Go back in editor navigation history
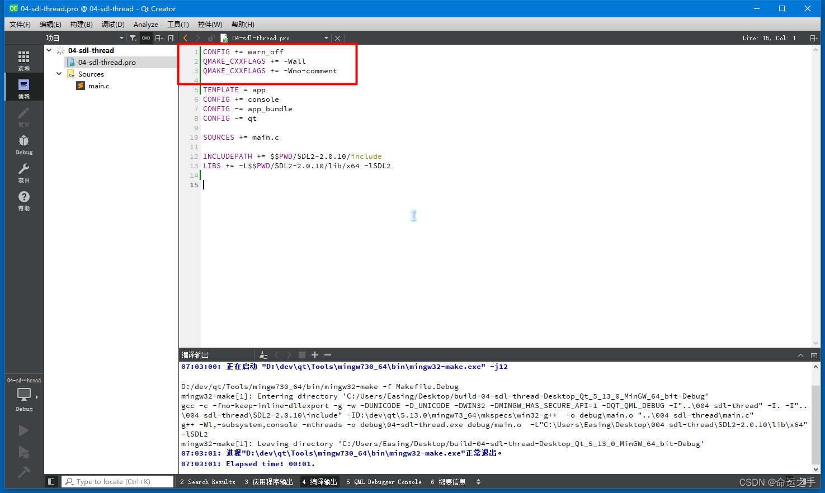Screen dimensions: 825x493 pos(185,38)
